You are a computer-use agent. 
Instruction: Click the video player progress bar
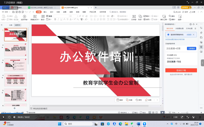(x=102, y=114)
